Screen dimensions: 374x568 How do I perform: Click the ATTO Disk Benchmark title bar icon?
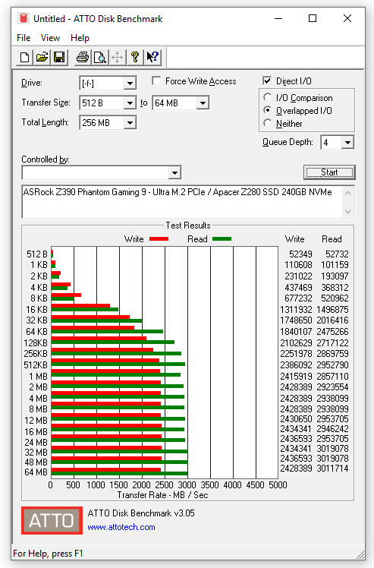[x=24, y=18]
